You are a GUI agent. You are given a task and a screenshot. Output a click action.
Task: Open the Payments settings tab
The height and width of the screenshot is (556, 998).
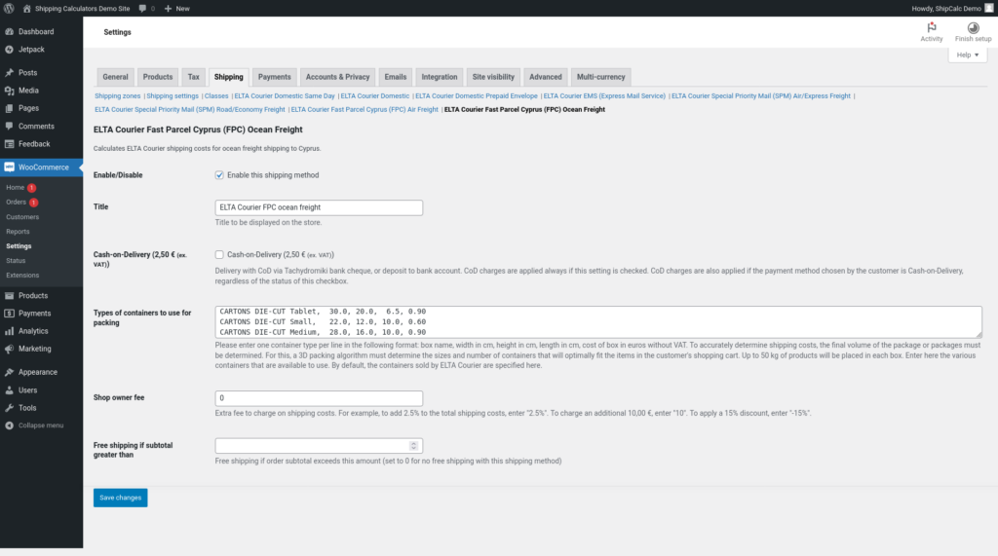tap(274, 77)
